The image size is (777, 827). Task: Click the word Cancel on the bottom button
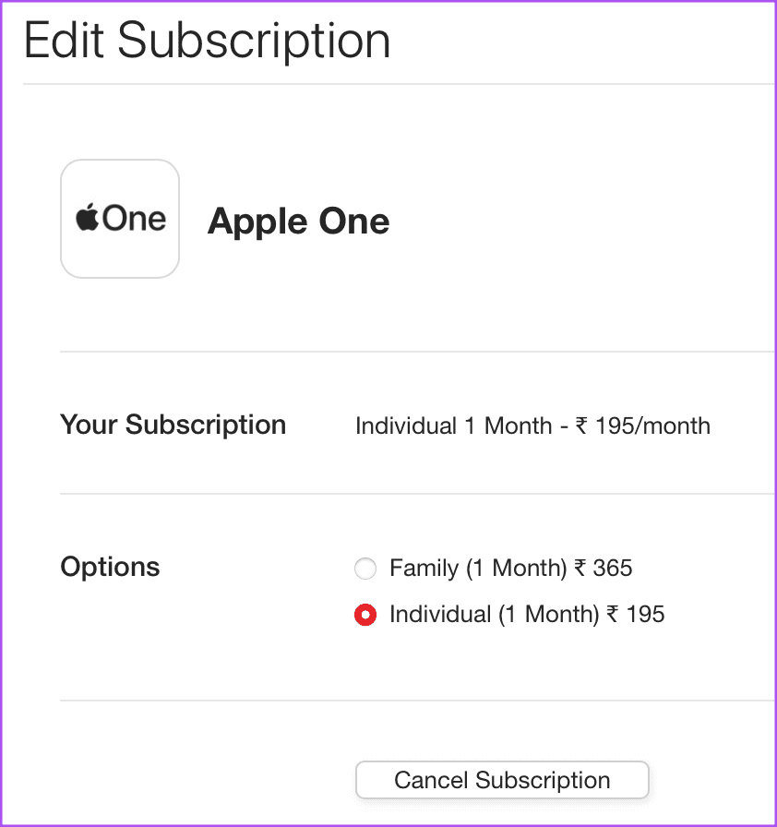431,780
